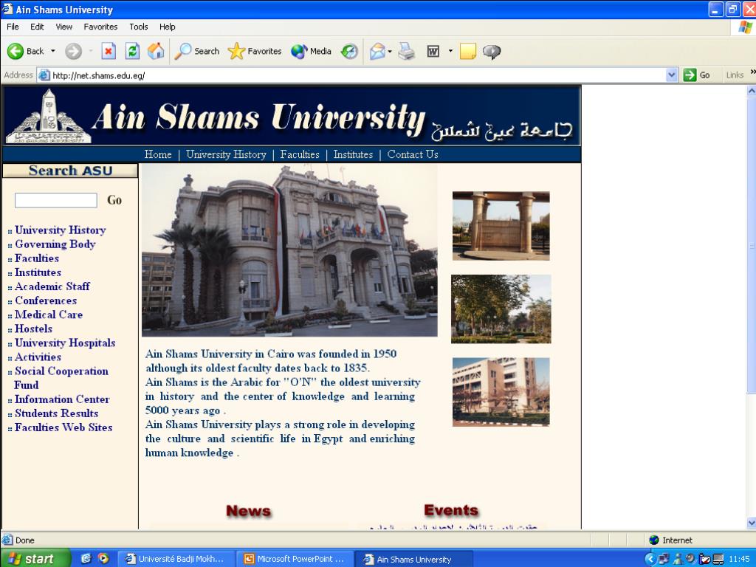This screenshot has width=756, height=567.
Task: Open Edit-with dropdown arrow beside Word icon
Action: click(450, 51)
